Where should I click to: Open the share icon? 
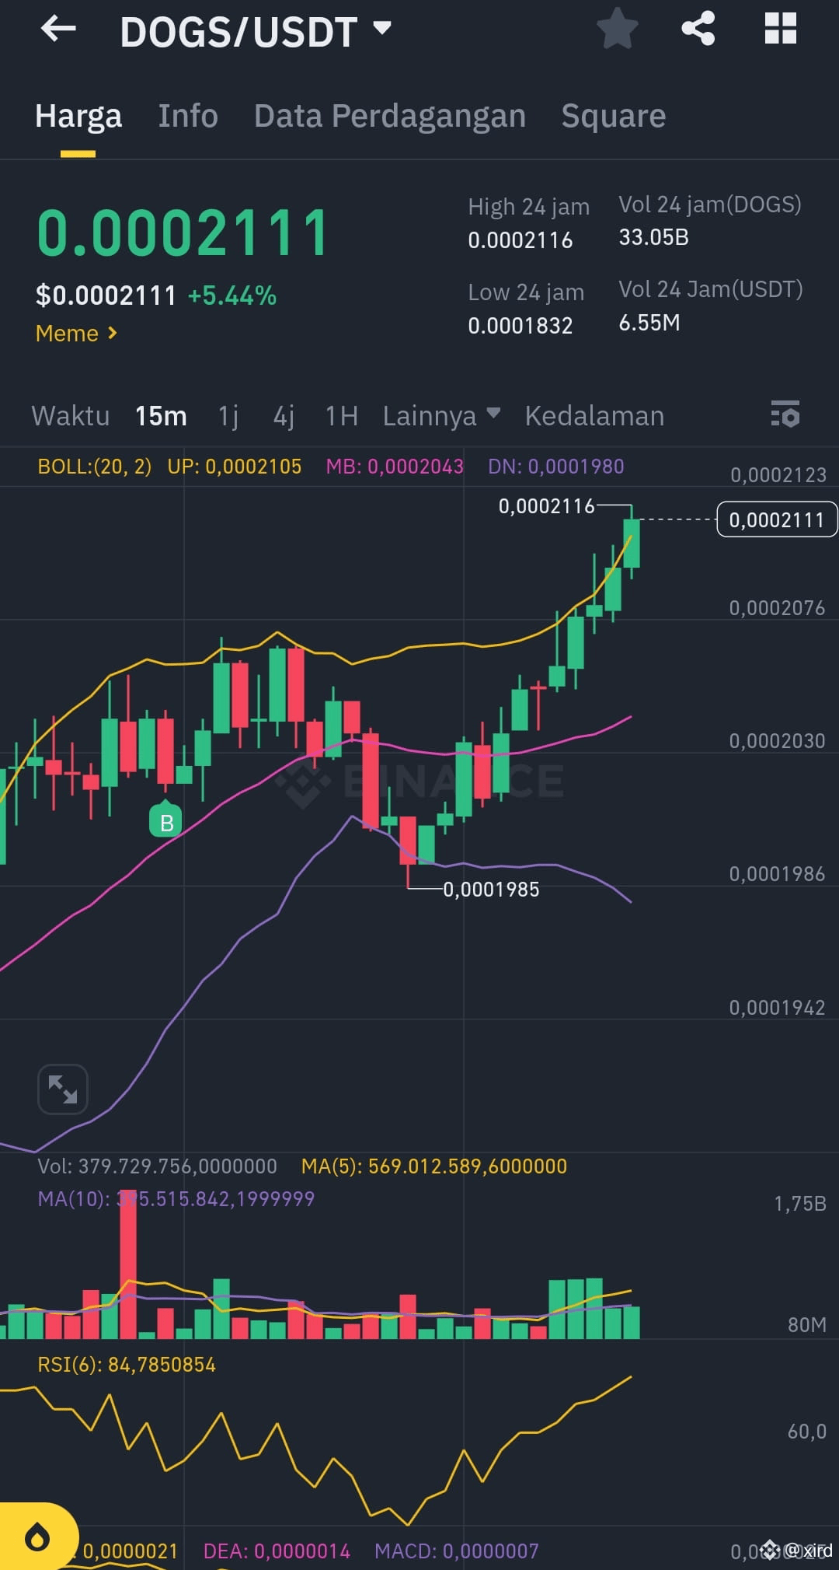(x=698, y=29)
